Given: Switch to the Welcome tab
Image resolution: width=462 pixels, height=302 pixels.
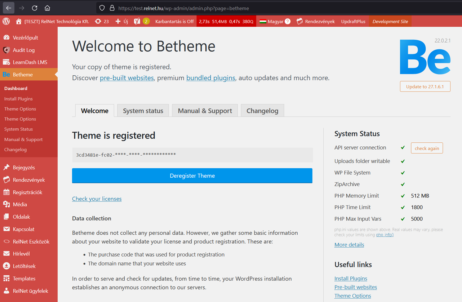Looking at the screenshot, I should 94,111.
